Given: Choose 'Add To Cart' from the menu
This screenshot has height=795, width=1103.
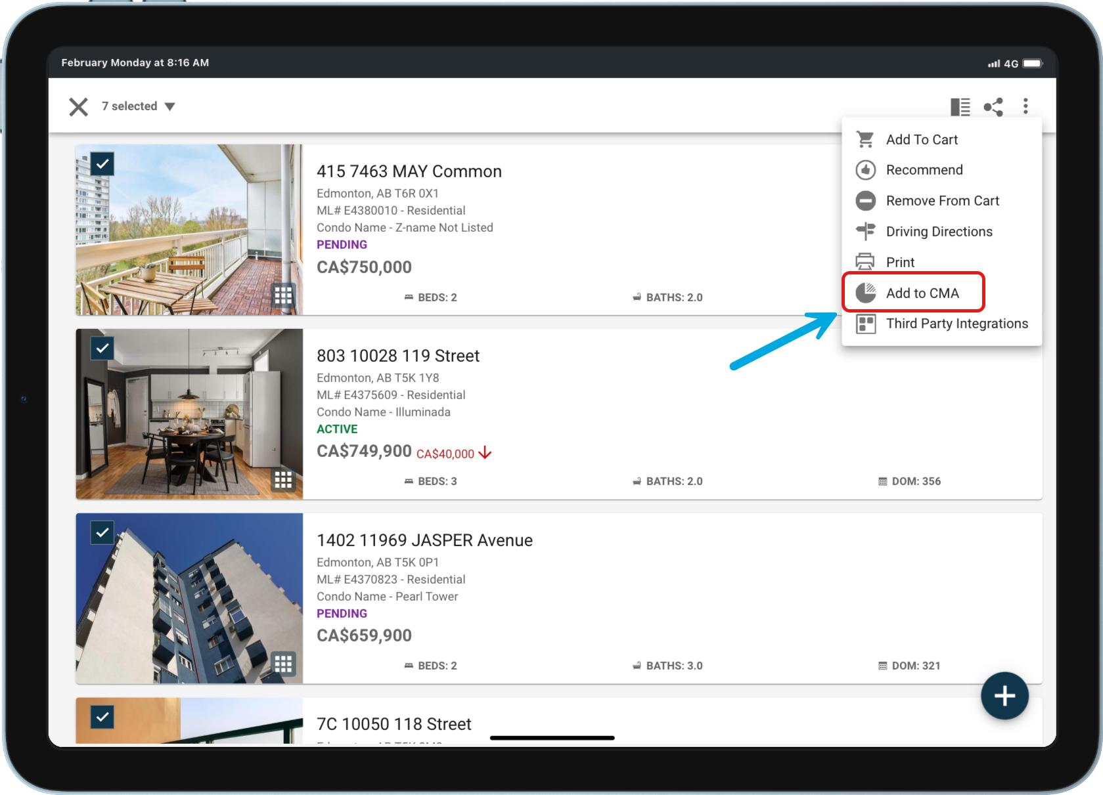Looking at the screenshot, I should (941, 139).
